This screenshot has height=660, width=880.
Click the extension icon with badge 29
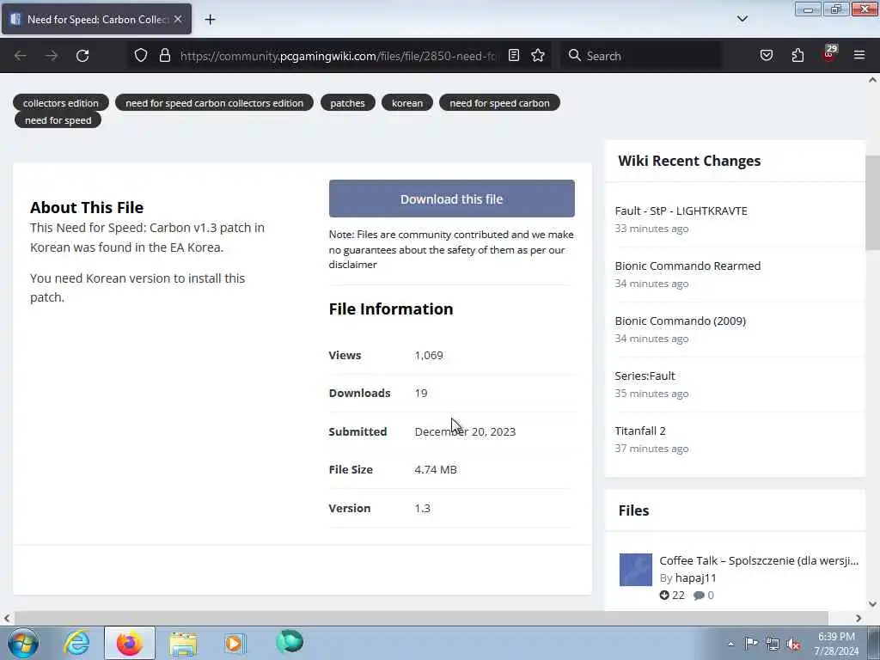[x=829, y=54]
